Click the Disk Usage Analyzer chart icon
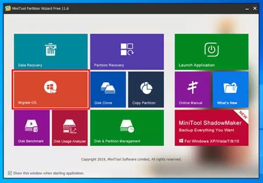Image resolution: width=263 pixels, height=183 pixels. 70,126
